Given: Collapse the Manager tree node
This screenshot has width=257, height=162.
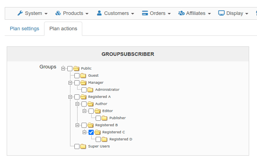Looking at the screenshot, I should [x=70, y=83].
